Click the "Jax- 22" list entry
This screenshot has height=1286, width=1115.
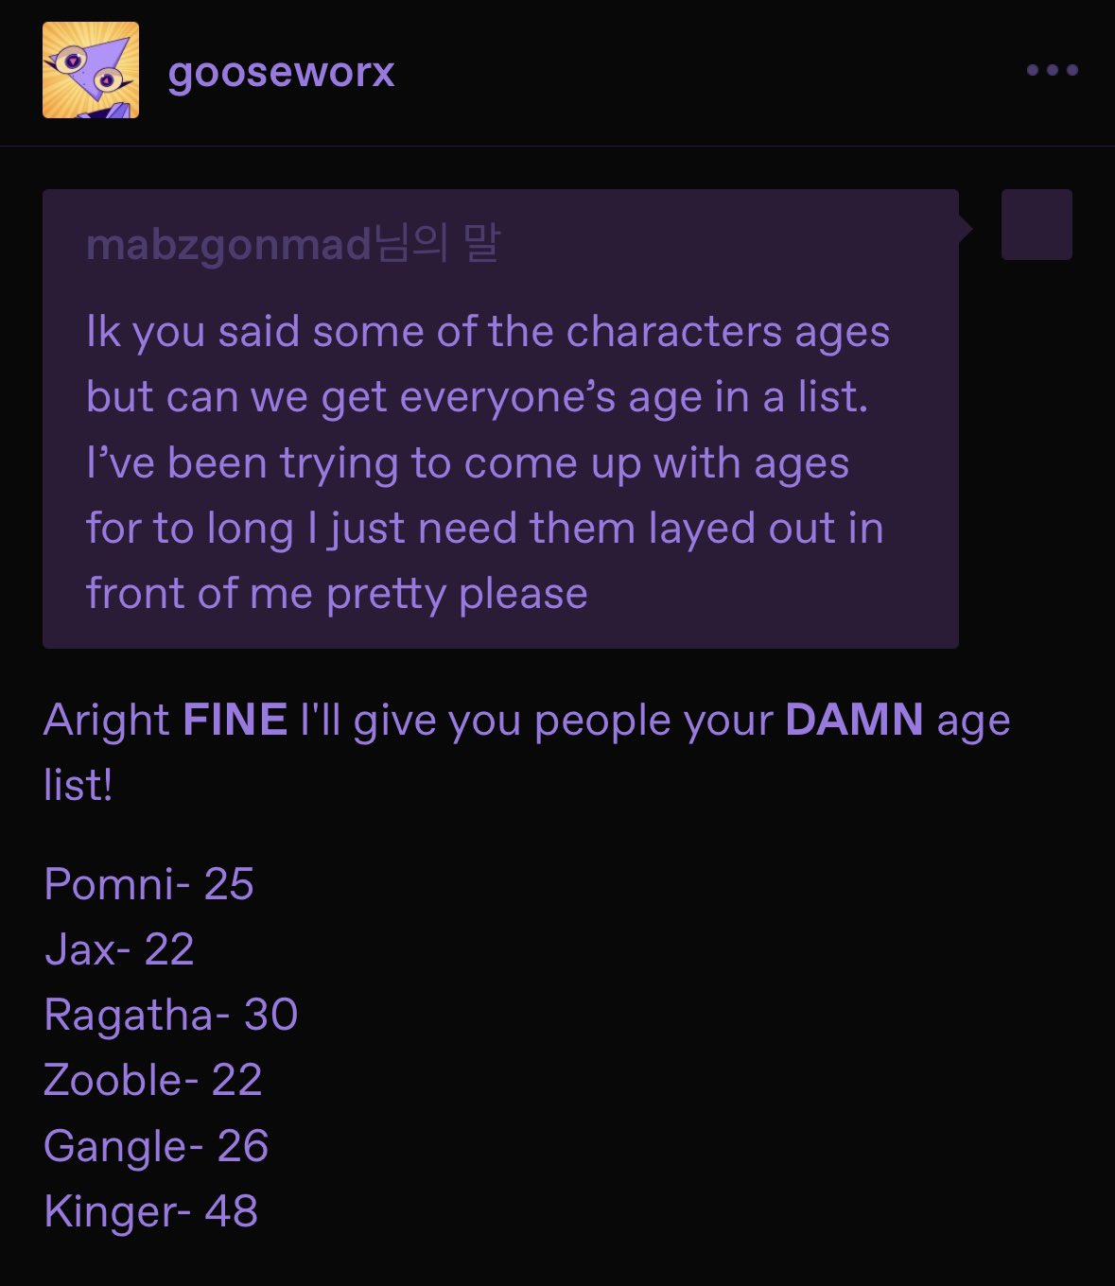tap(119, 949)
